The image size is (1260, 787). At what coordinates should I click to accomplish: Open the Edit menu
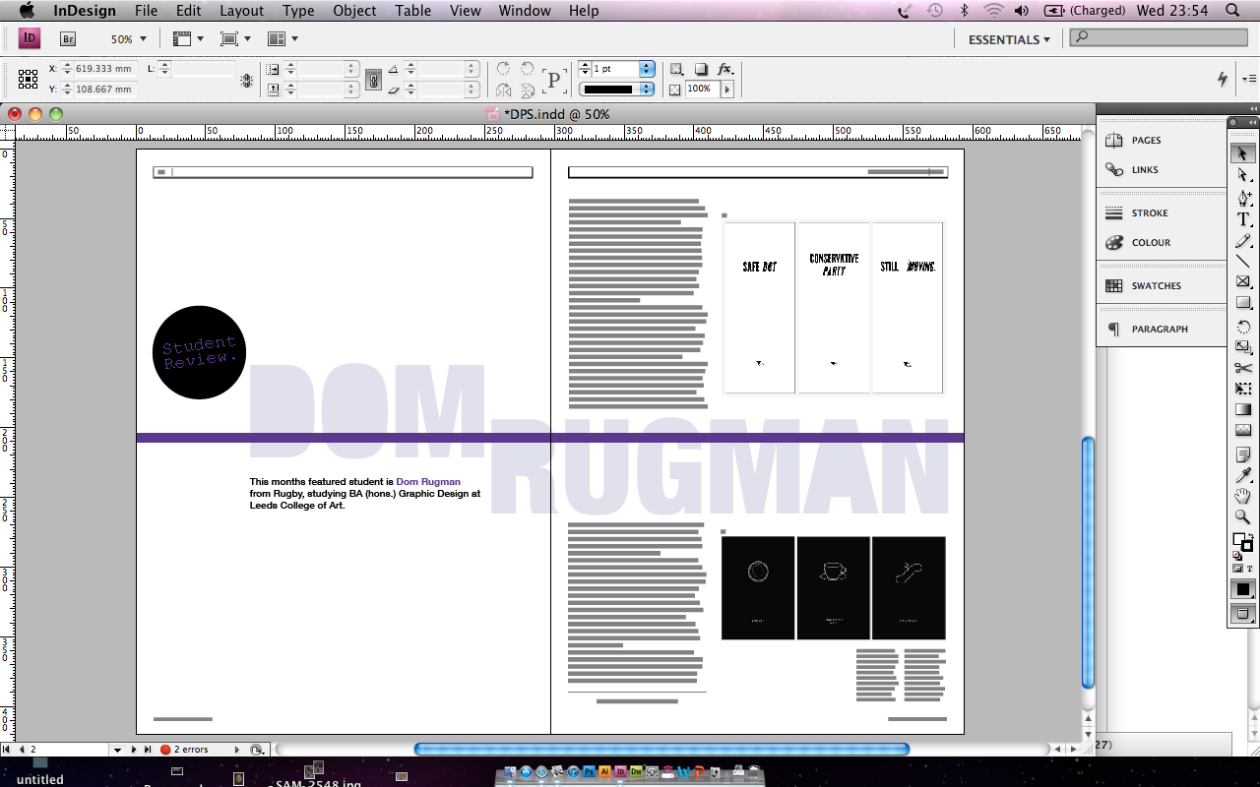pyautogui.click(x=189, y=11)
